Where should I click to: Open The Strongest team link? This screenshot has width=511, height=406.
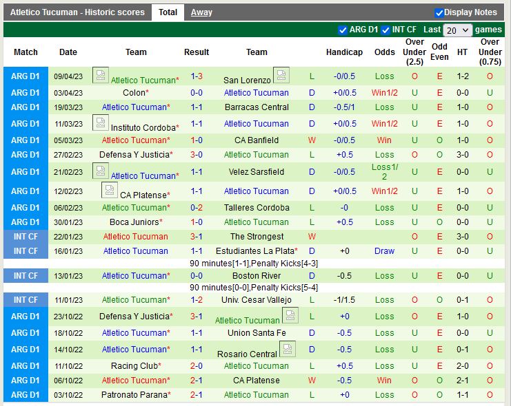pos(257,237)
